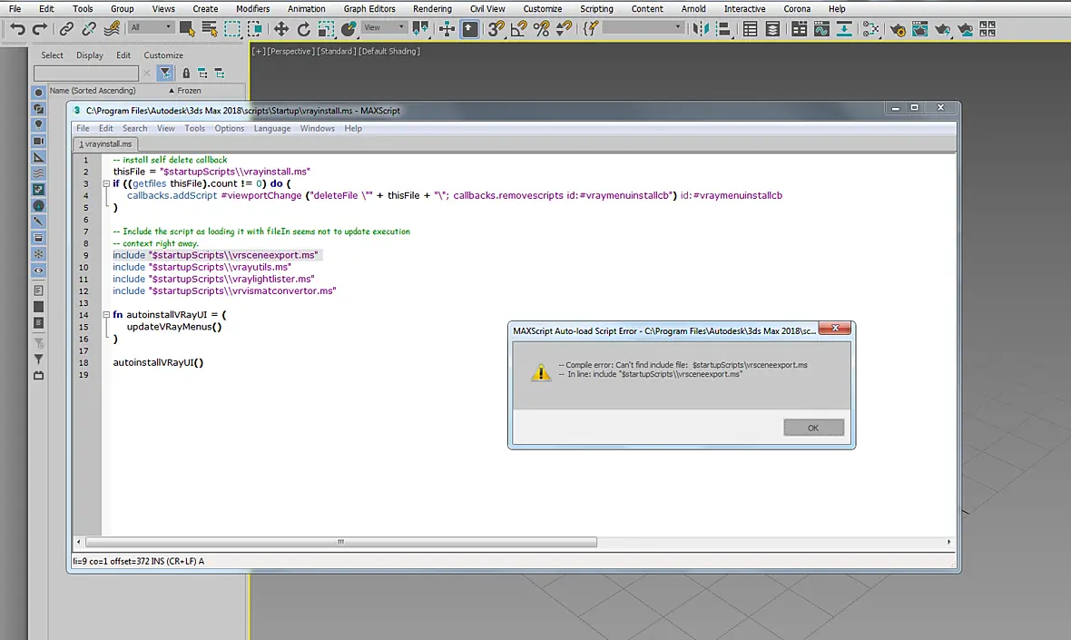Toggle Percent Snap in the toolbar

541,29
